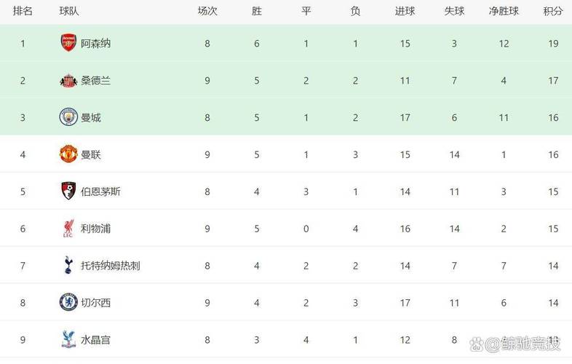Click the Crystal Palace crest icon

pyautogui.click(x=68, y=339)
